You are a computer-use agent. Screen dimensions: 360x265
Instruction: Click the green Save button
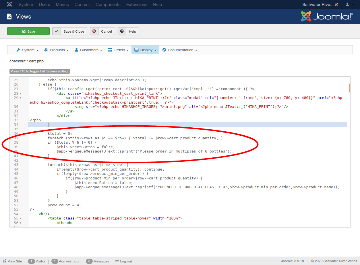pyautogui.click(x=28, y=31)
